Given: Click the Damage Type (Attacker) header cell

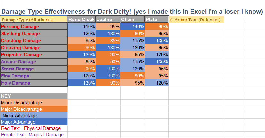Looking at the screenshot, I should pos(34,20).
